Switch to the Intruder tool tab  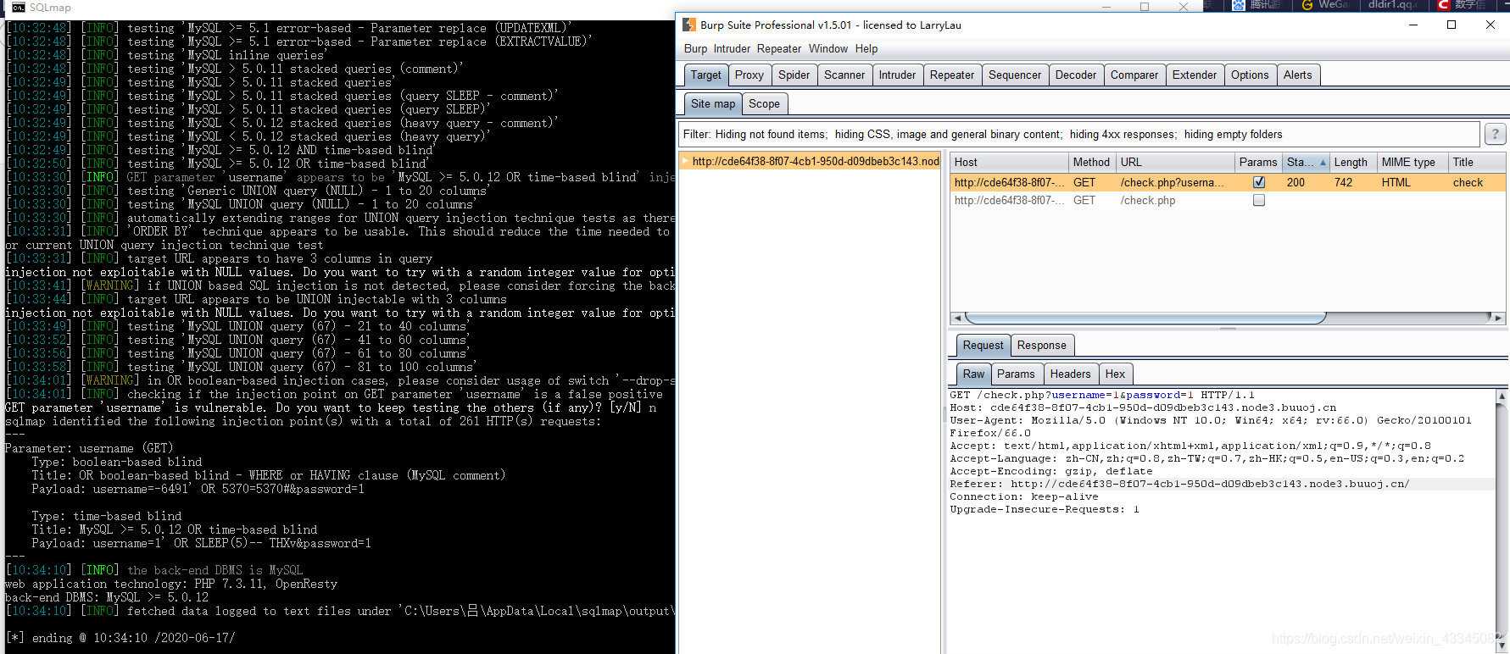pos(897,75)
